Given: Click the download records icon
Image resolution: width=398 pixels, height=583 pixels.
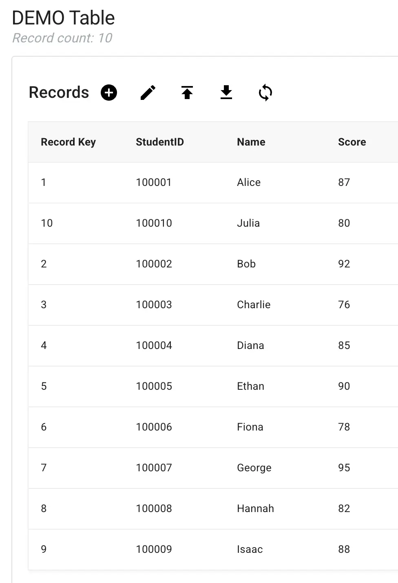Looking at the screenshot, I should pos(226,93).
